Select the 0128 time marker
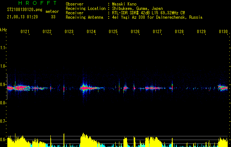 click(x=179, y=32)
